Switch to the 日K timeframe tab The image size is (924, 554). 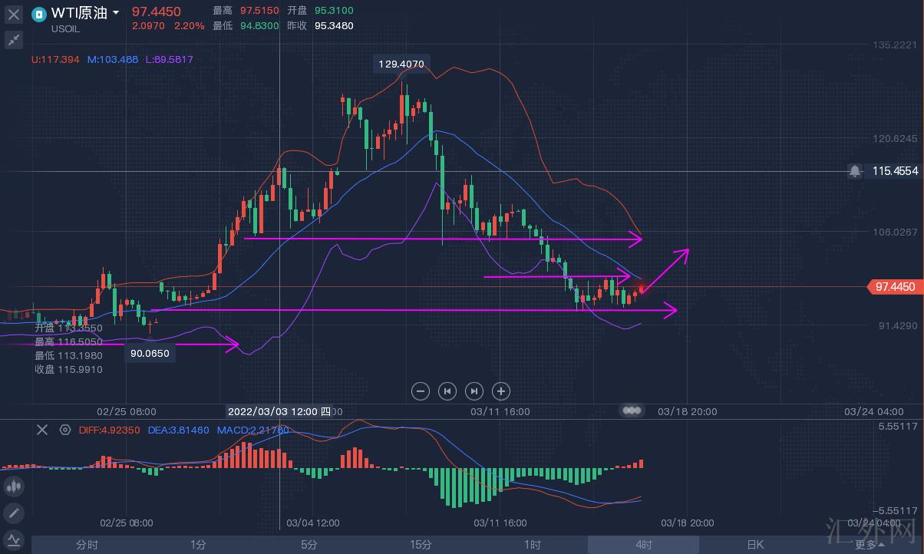coord(755,545)
